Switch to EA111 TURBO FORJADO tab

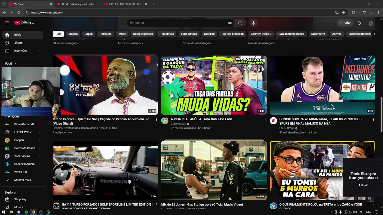coord(126,4)
